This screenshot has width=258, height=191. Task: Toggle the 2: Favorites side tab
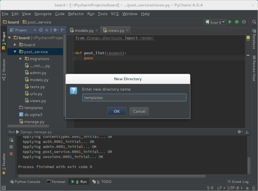[4, 164]
